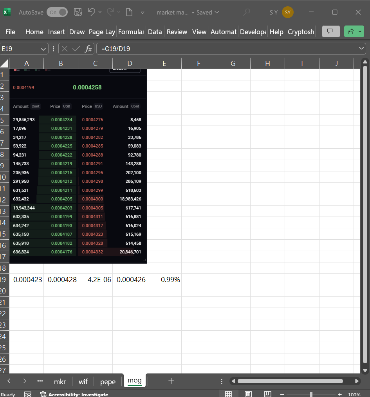
Task: Open the Developer ribbon tab
Action: point(253,32)
